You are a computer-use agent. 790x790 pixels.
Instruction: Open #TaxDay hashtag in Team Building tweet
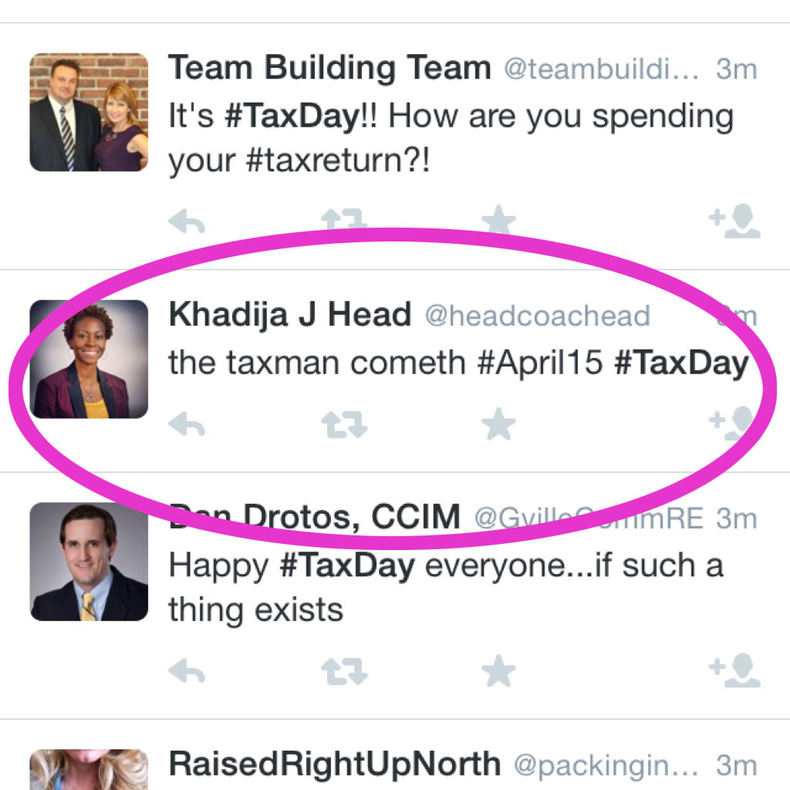click(292, 116)
